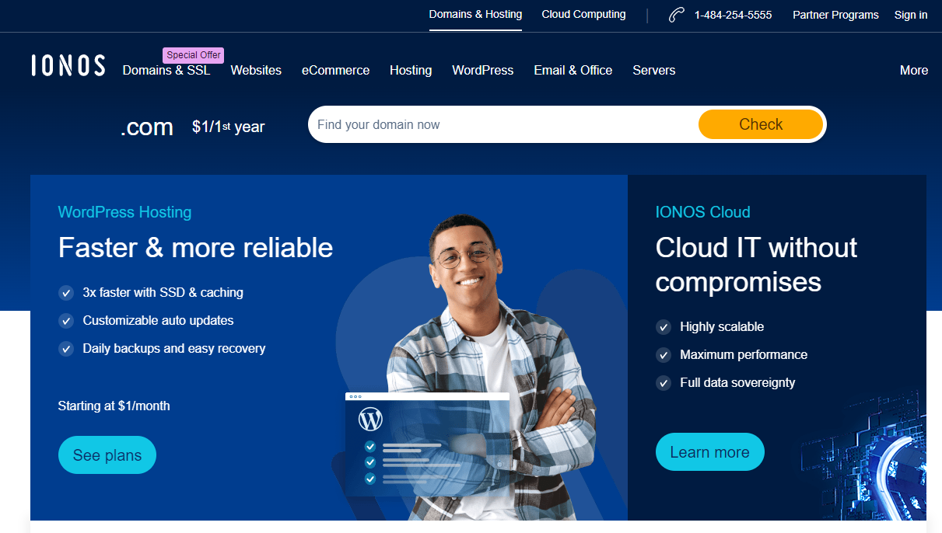Click the $1/1st year price text

[x=229, y=127]
